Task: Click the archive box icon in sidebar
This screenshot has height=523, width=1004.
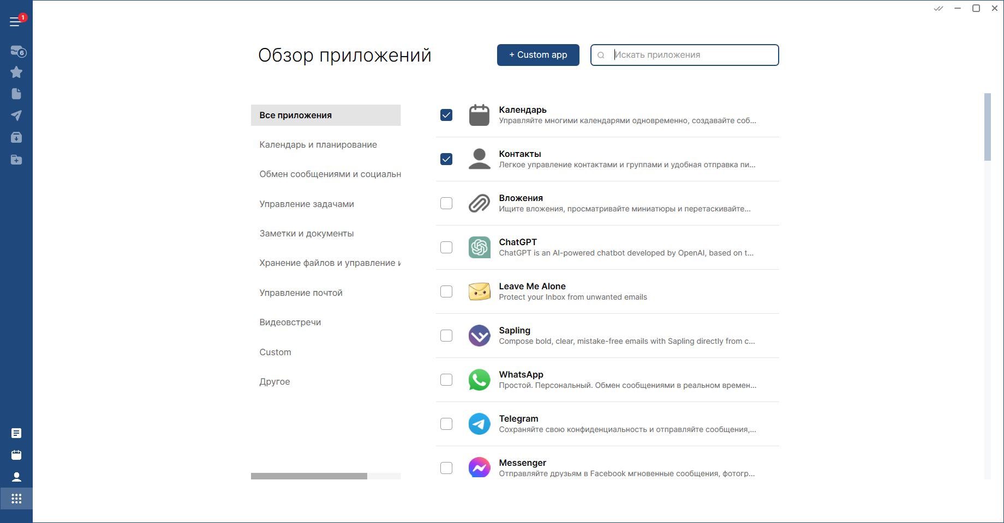Action: pos(16,137)
